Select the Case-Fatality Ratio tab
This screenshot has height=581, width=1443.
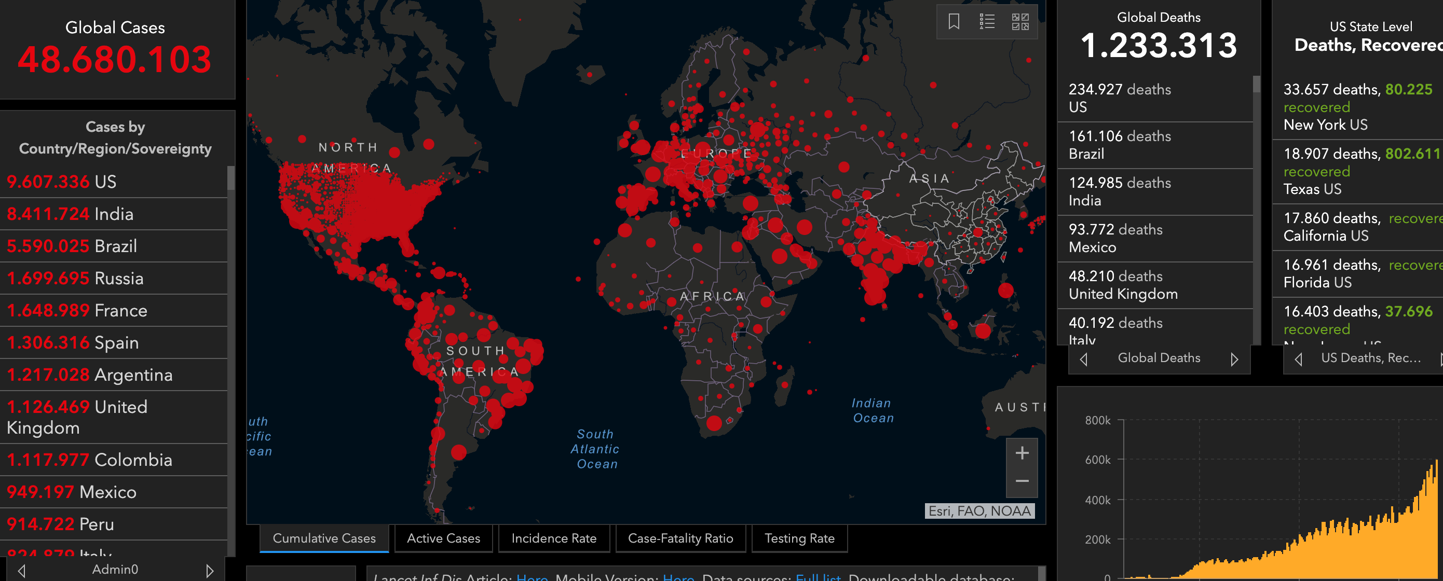pyautogui.click(x=680, y=538)
